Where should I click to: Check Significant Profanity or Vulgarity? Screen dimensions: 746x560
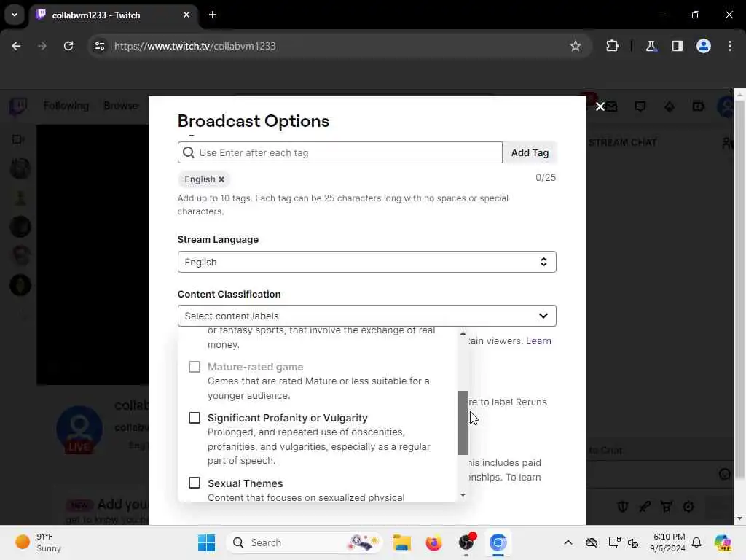coord(194,418)
